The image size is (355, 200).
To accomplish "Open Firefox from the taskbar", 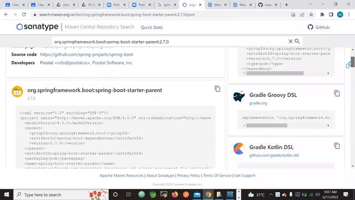I will pyautogui.click(x=175, y=194).
